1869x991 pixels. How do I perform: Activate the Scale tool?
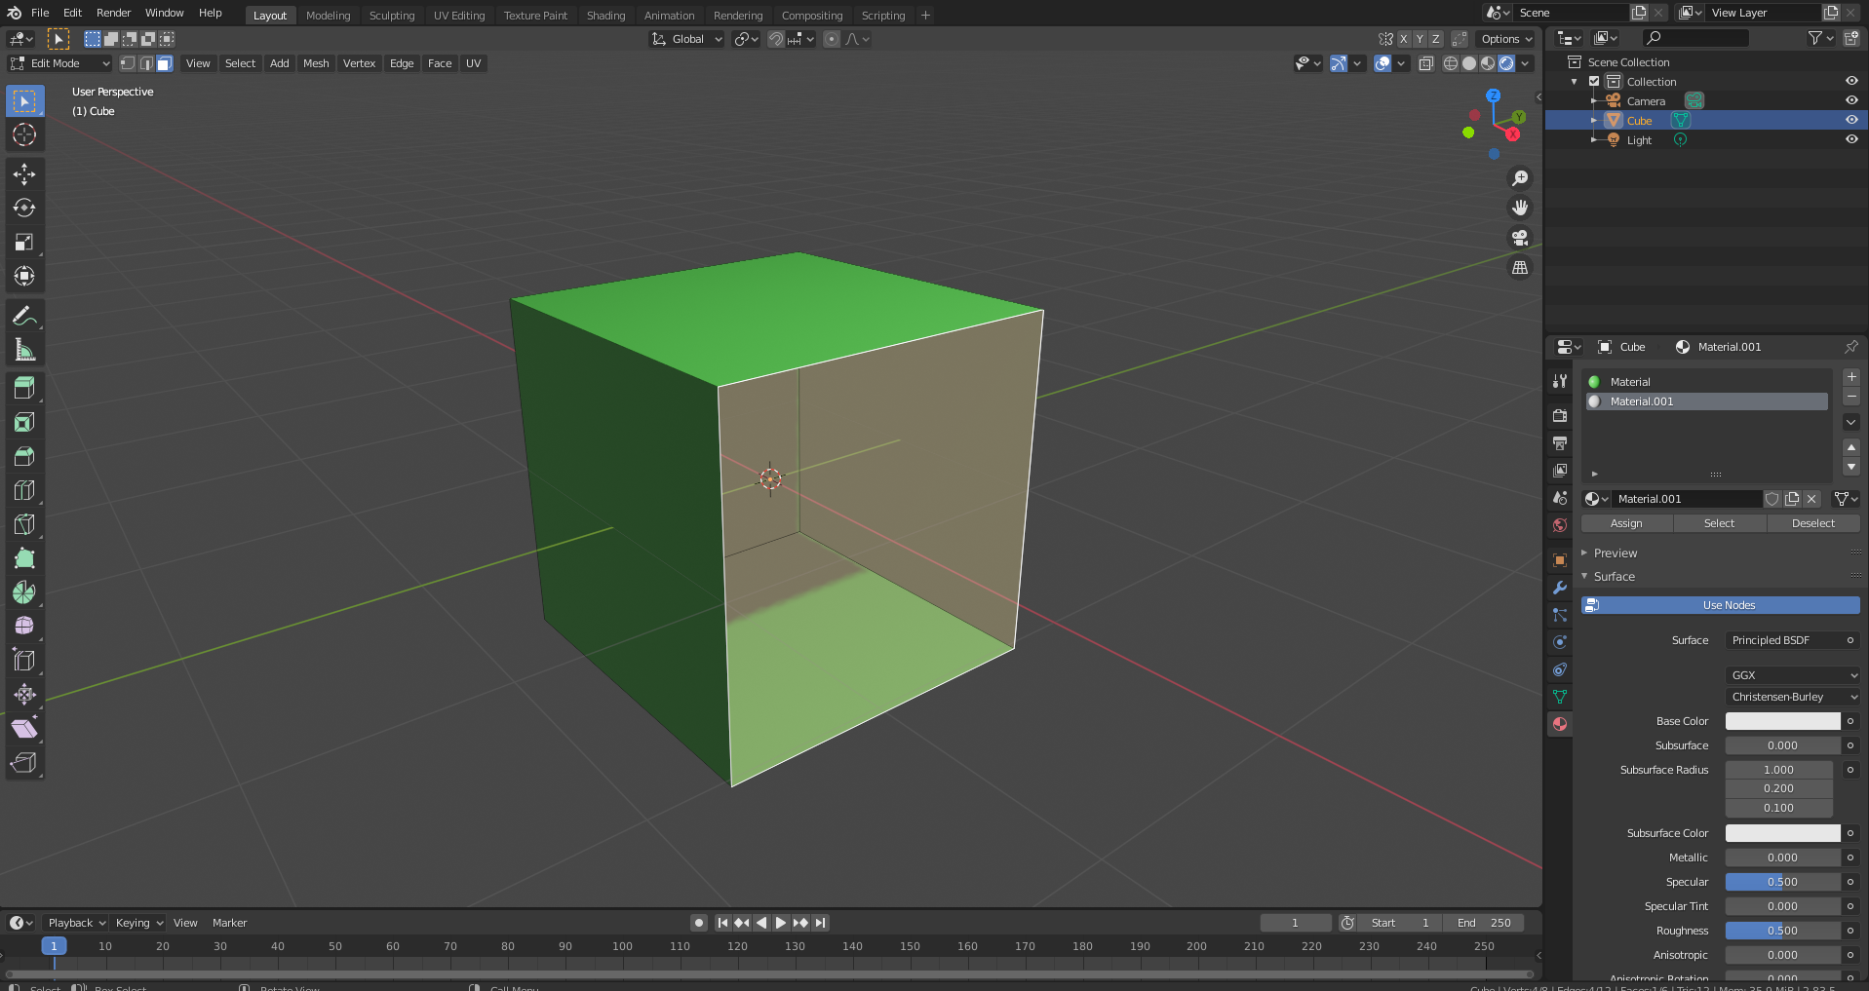coord(24,243)
